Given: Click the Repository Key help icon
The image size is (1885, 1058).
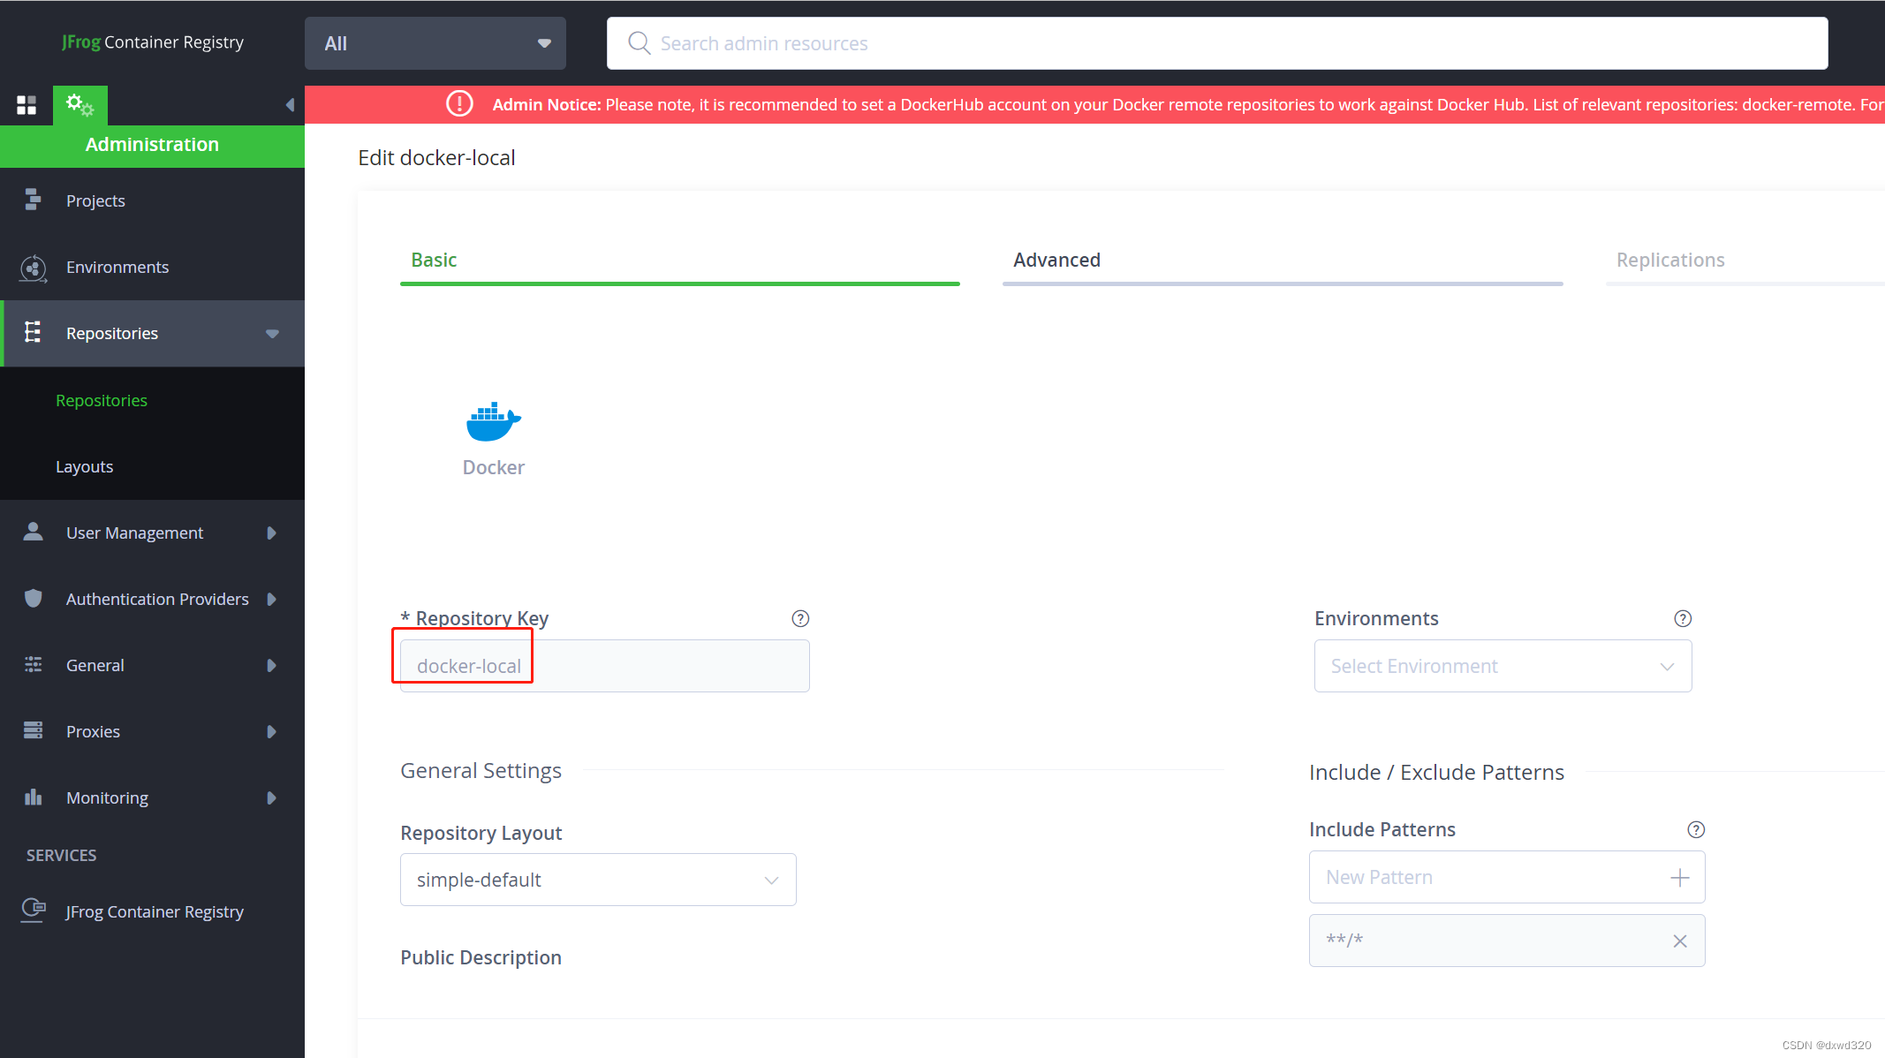Looking at the screenshot, I should [x=799, y=618].
